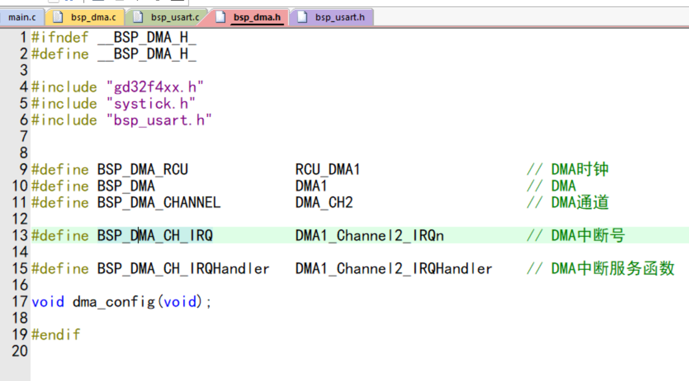The width and height of the screenshot is (689, 381).
Task: Click DMA1_Channel2_IRQn on the highlighted line
Action: pos(369,236)
